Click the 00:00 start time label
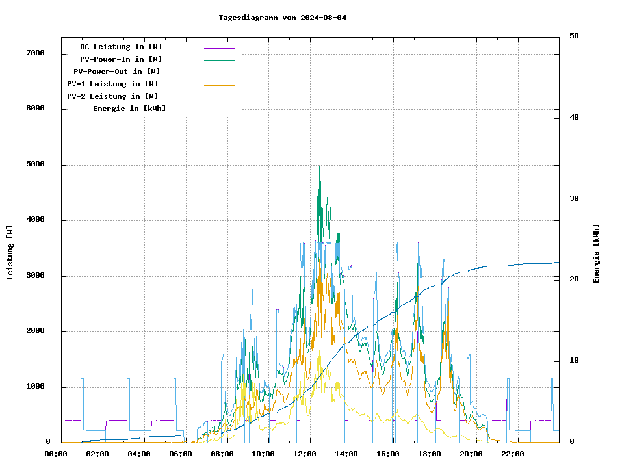 pos(56,454)
